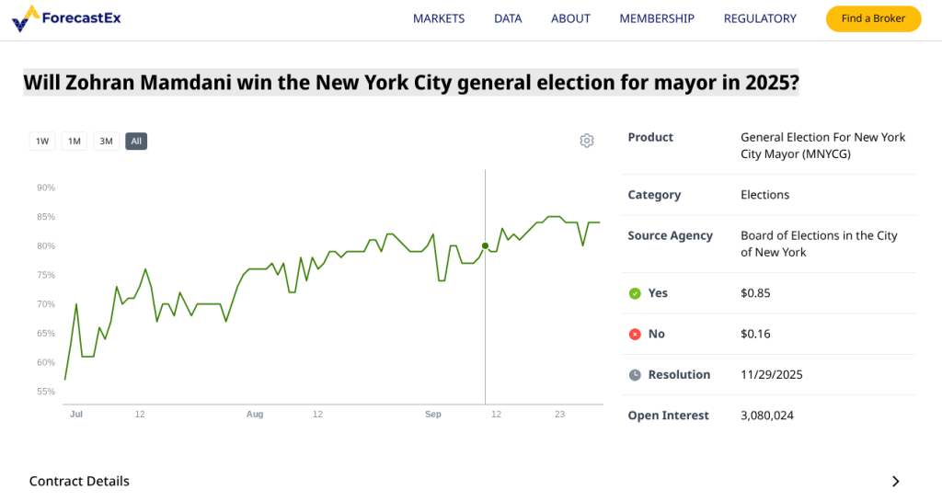Open the DATA menu

508,18
